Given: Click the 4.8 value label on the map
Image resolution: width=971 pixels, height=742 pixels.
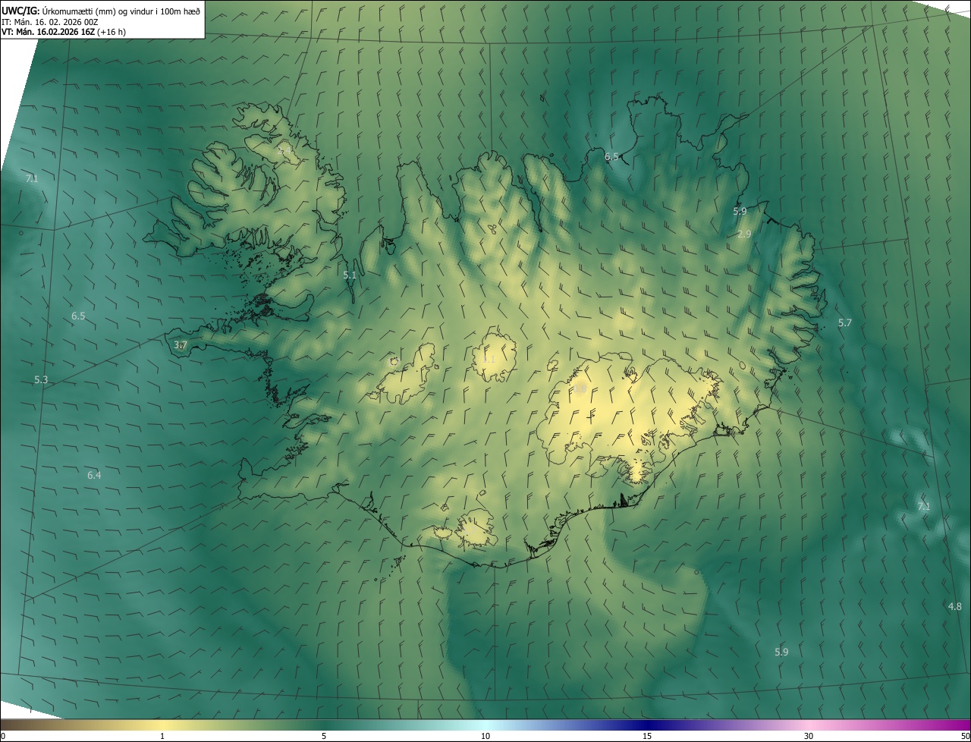Looking at the screenshot, I should [955, 606].
